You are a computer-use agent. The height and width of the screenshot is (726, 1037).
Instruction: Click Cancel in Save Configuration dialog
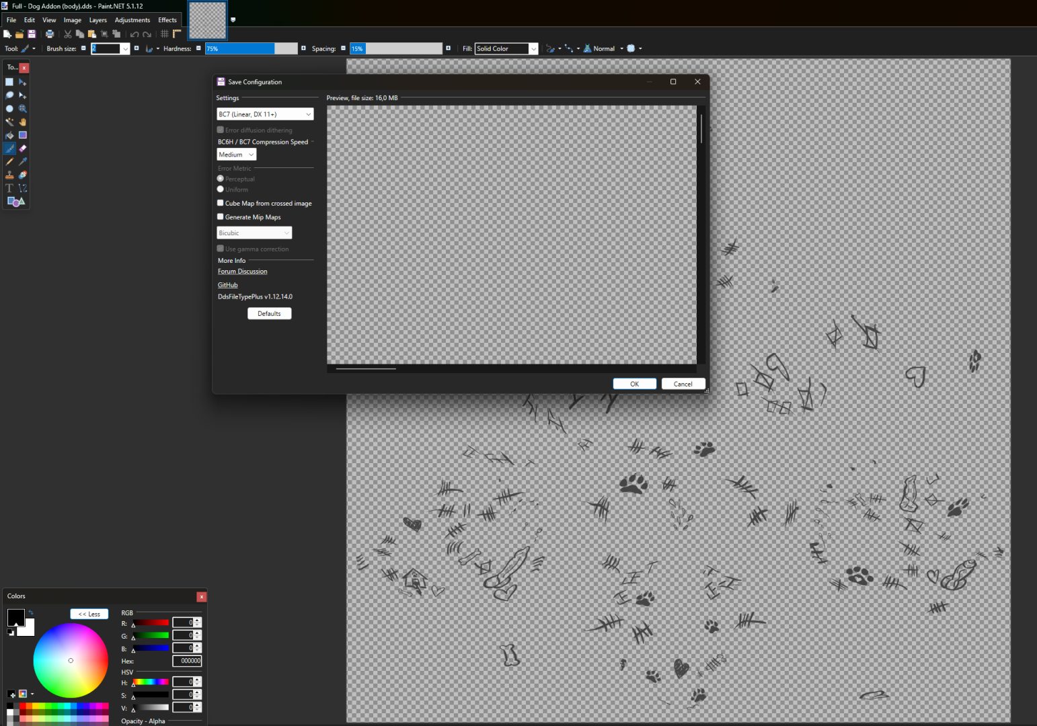683,384
